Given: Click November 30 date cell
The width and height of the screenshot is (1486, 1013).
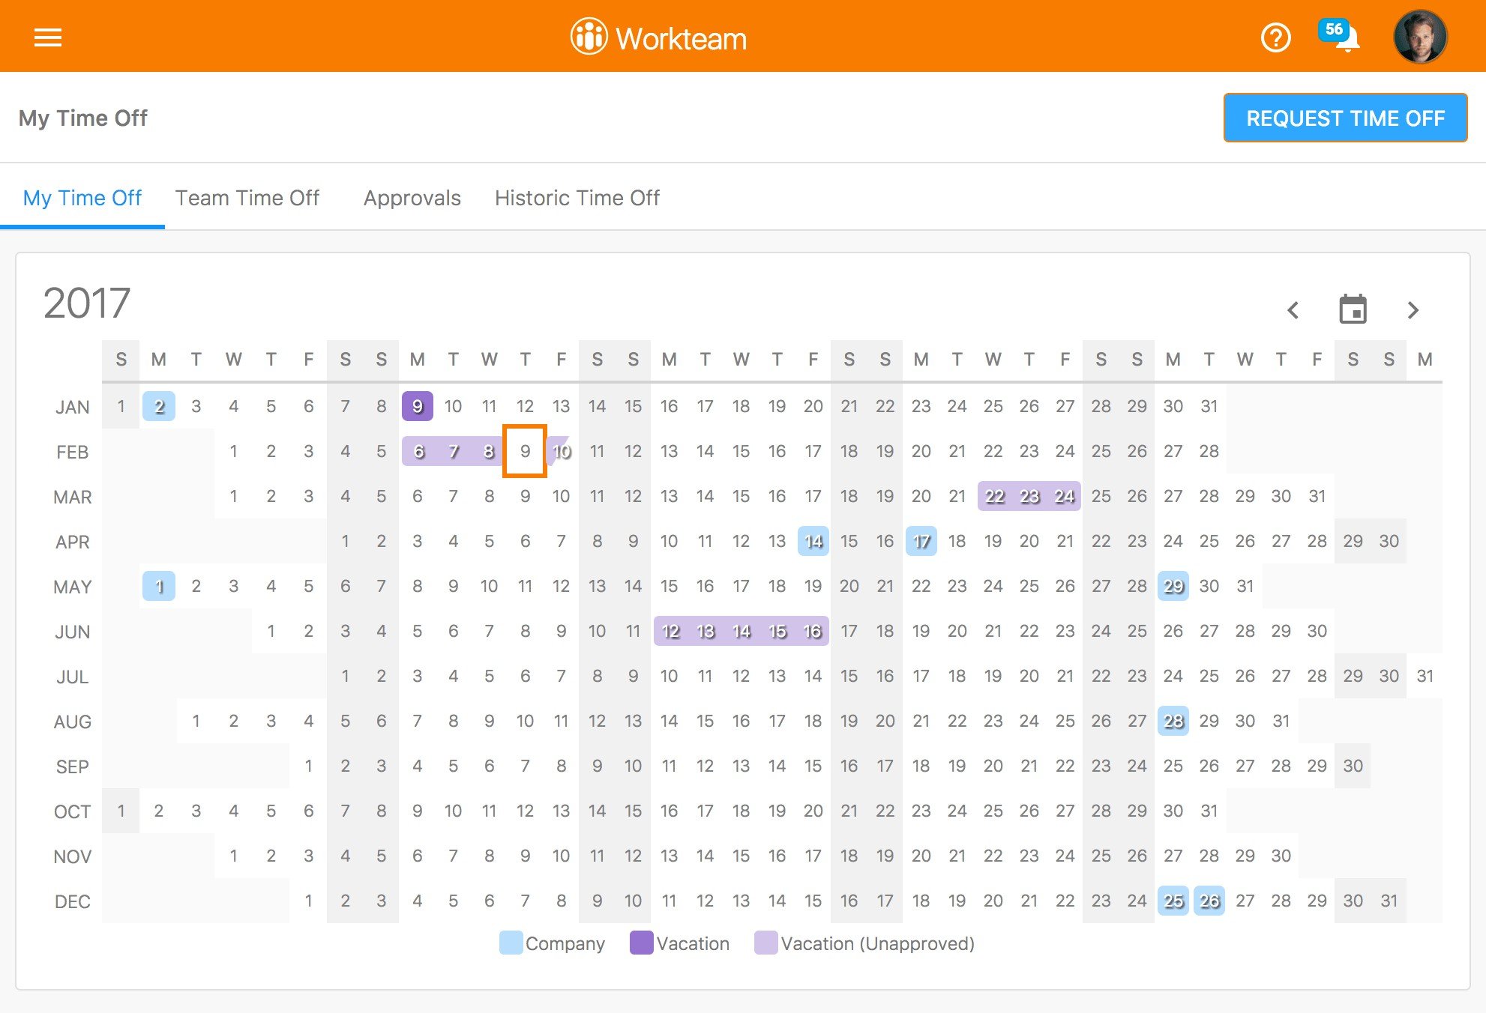Looking at the screenshot, I should [x=1281, y=856].
